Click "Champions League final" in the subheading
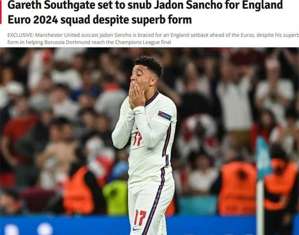299x235 pixels. point(143,42)
